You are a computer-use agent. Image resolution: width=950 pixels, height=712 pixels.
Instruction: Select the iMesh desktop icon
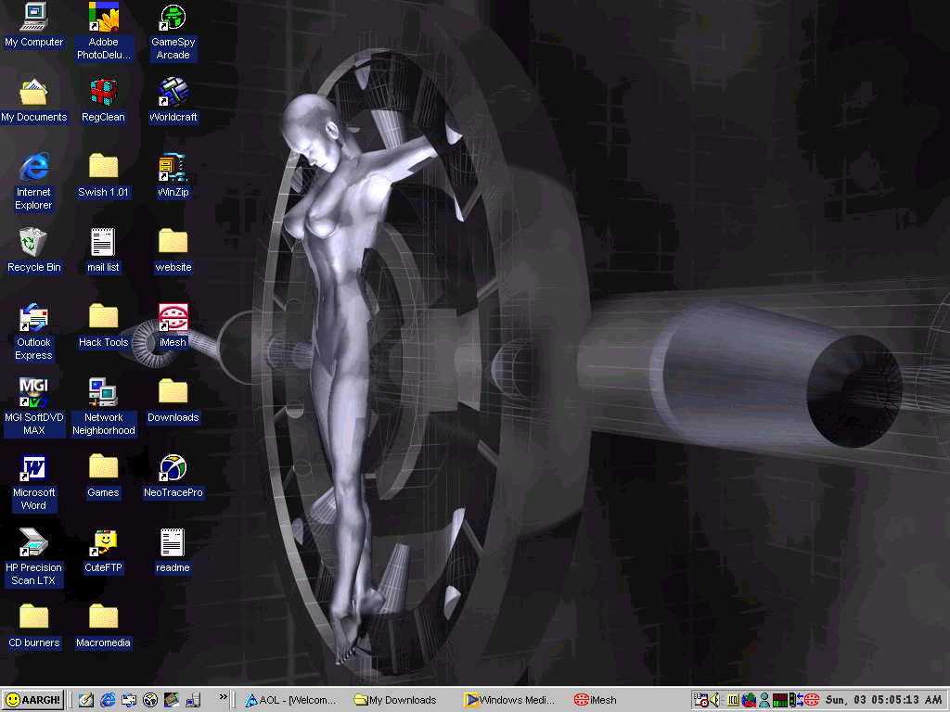173,318
